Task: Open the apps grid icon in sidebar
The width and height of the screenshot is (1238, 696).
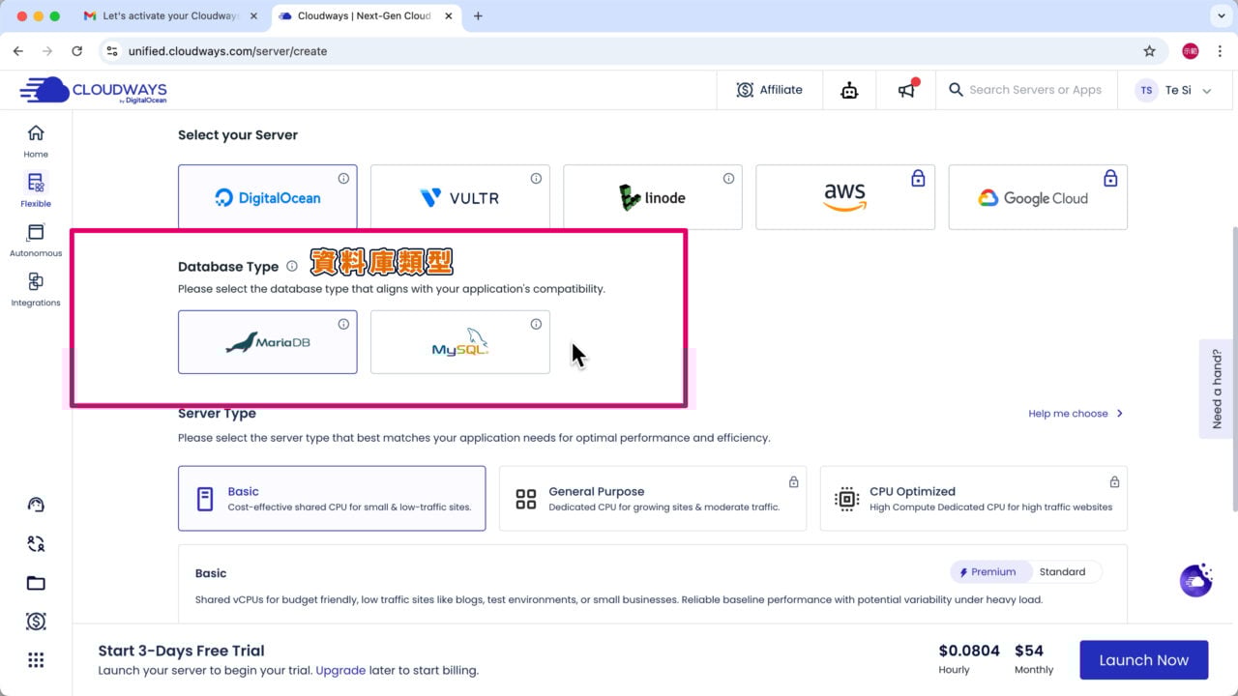Action: tap(36, 659)
